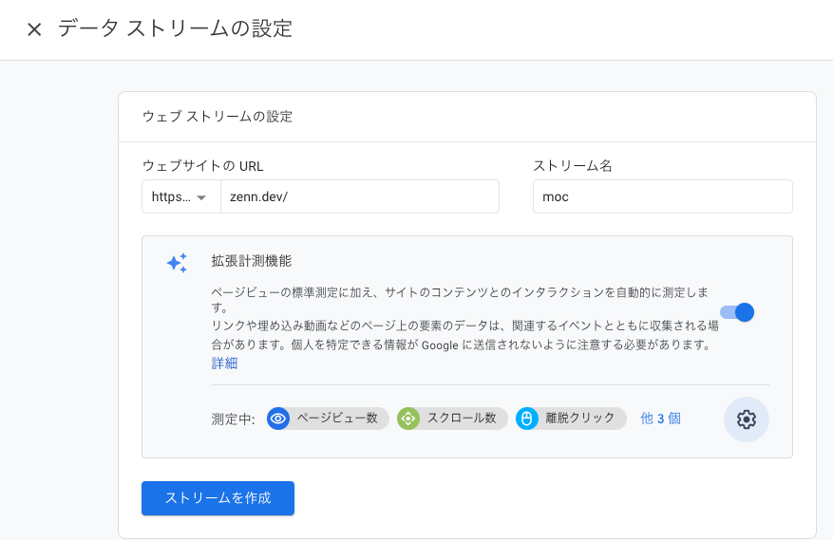The width and height of the screenshot is (833, 540).
Task: Click the stream name field containing moc
Action: coord(662,196)
